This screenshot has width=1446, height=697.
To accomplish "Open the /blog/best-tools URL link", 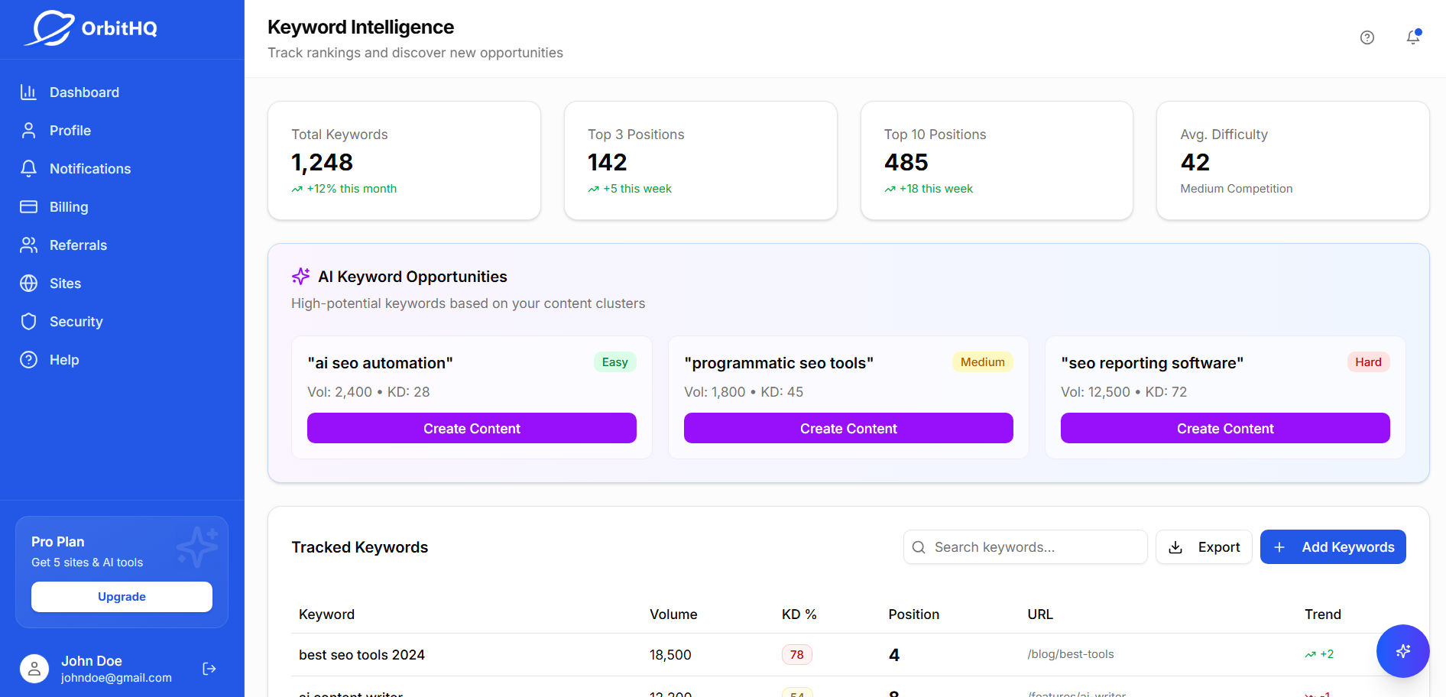I will click(1071, 654).
